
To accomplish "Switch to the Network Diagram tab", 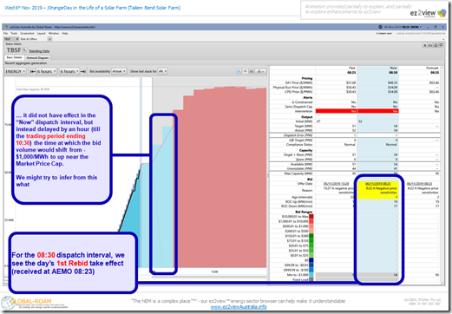I will tap(37, 58).
